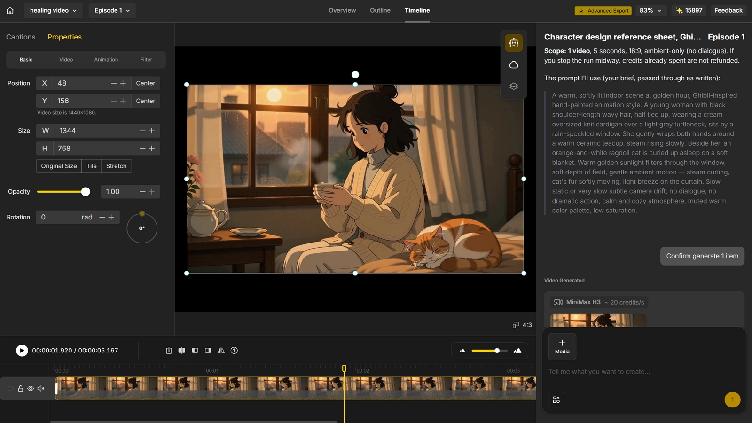The width and height of the screenshot is (752, 423).
Task: Click the opacity slider handle
Action: 86,192
